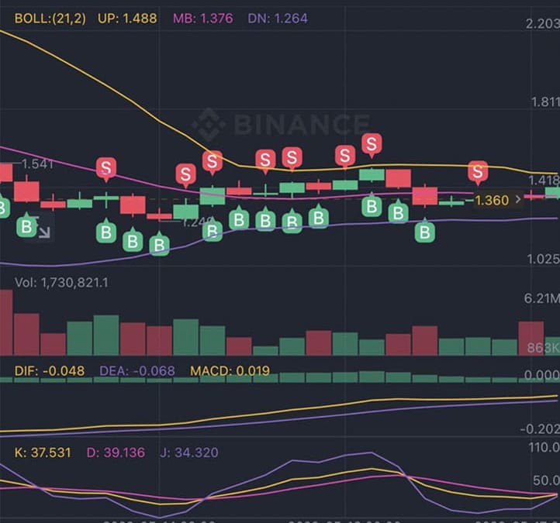Screen dimensions: 560x523
Task: Select the MACD: 0.019 indicator label
Action: point(230,371)
